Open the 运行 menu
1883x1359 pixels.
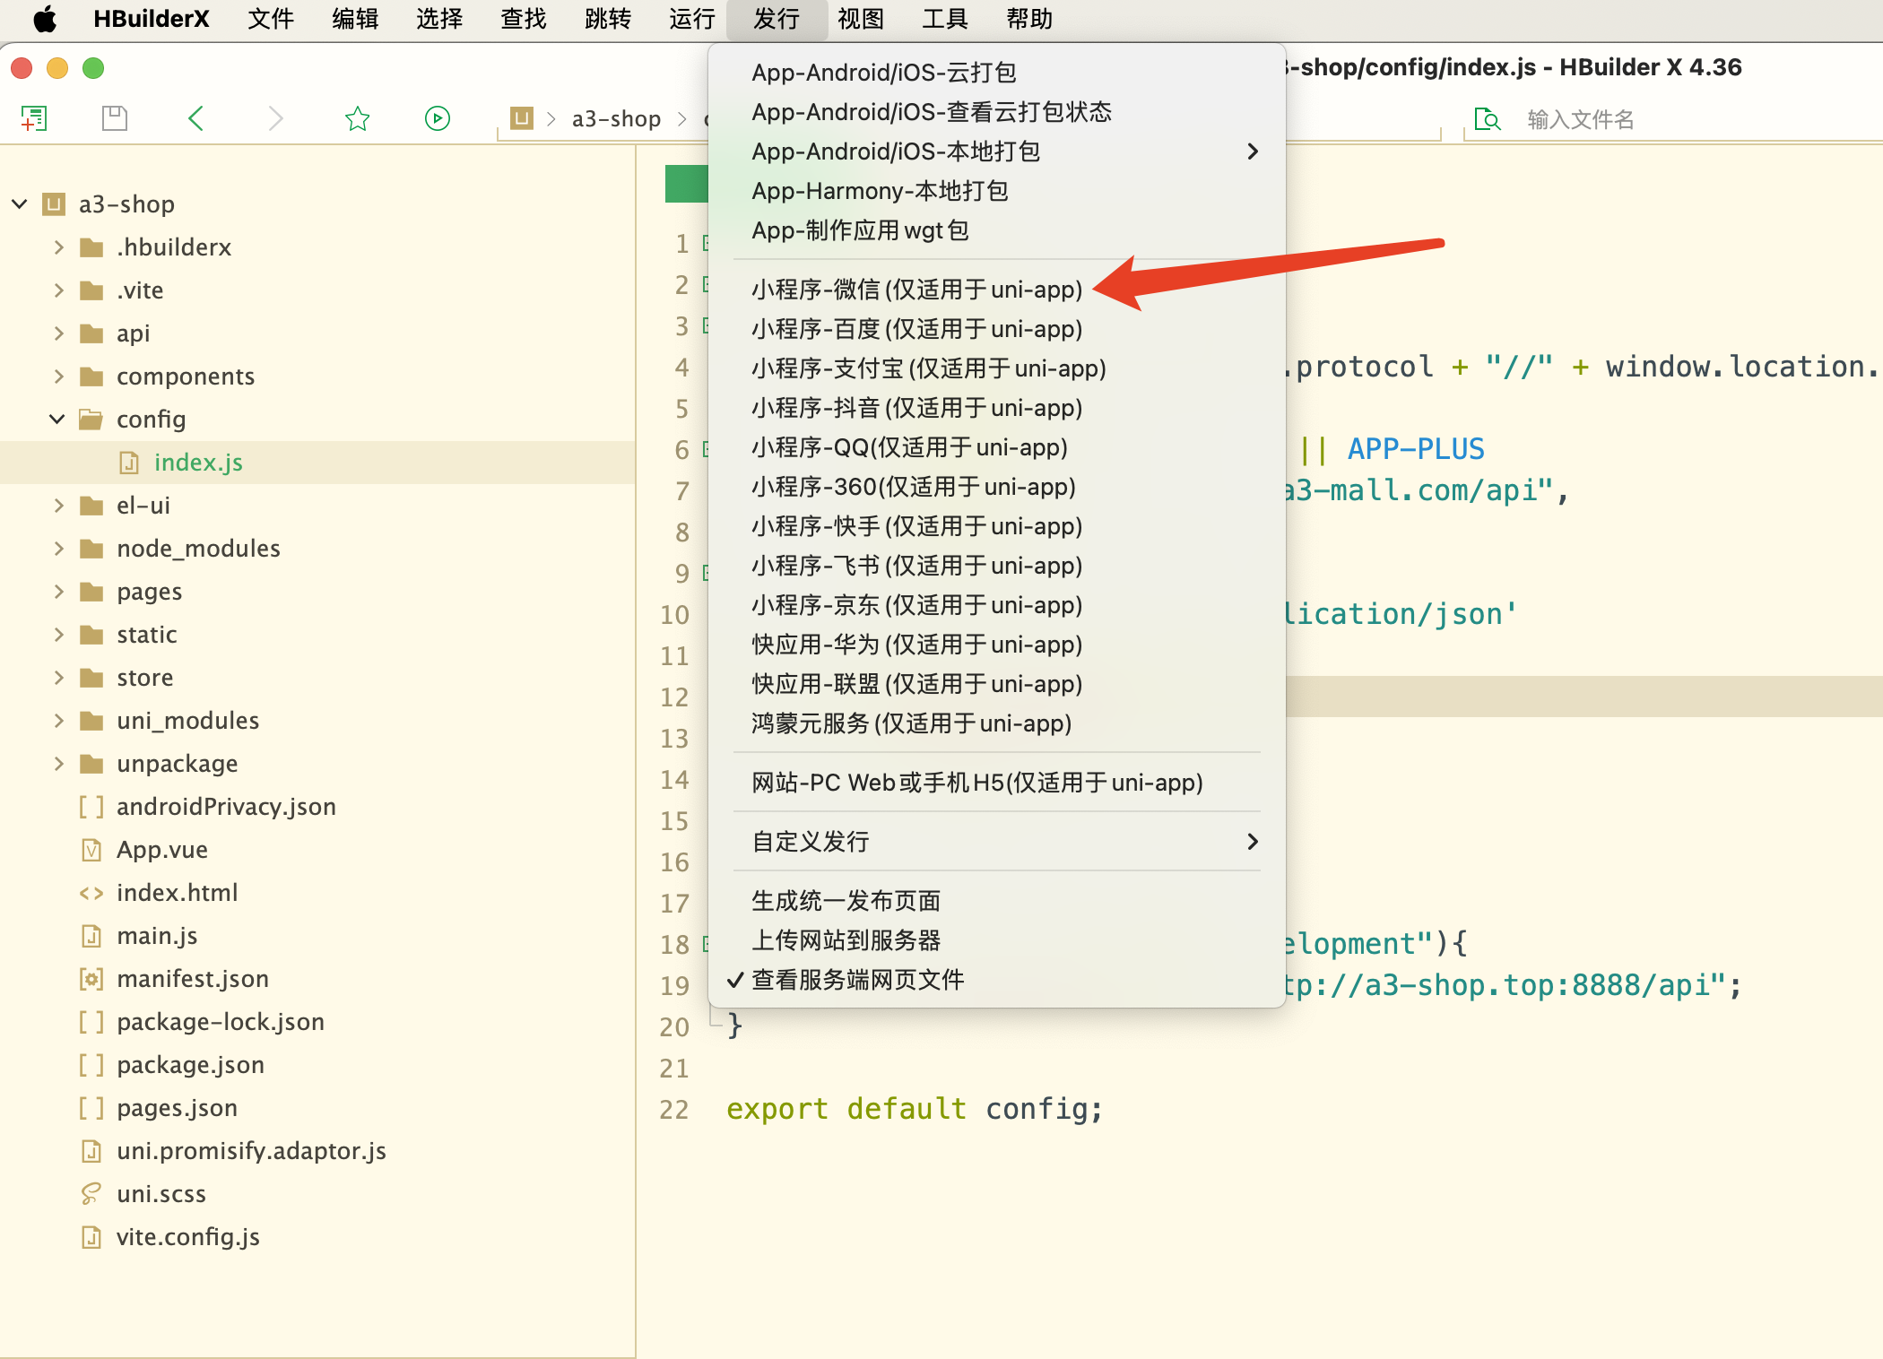coord(692,19)
